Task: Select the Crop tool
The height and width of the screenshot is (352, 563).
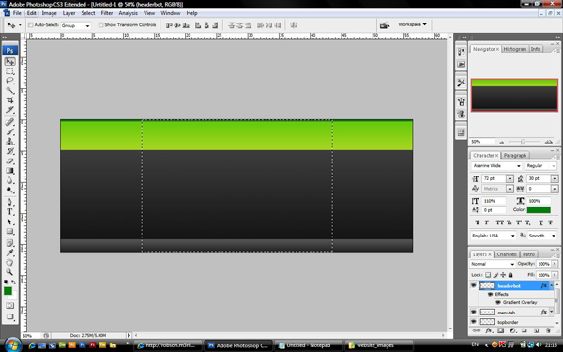Action: click(x=10, y=99)
